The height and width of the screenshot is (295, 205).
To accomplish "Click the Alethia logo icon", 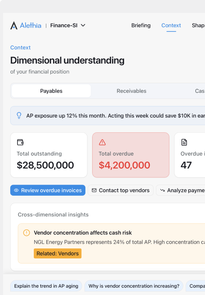I will click(14, 25).
